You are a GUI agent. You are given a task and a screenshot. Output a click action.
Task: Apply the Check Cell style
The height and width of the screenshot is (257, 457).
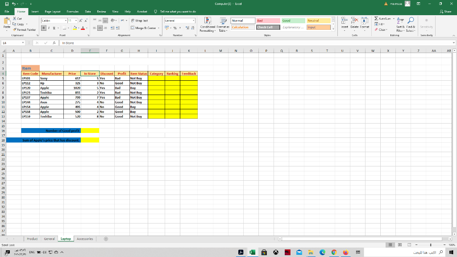pos(267,27)
